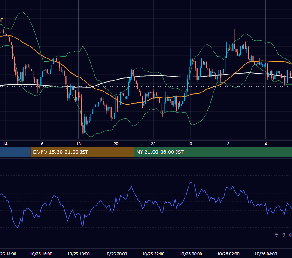This screenshot has width=292, height=258.
Task: Select the ロンドン 15:30-21:00 JST session bar
Action: pos(82,152)
